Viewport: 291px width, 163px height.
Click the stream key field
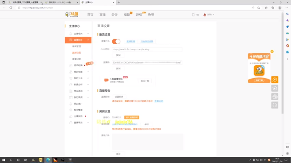[x=147, y=63]
